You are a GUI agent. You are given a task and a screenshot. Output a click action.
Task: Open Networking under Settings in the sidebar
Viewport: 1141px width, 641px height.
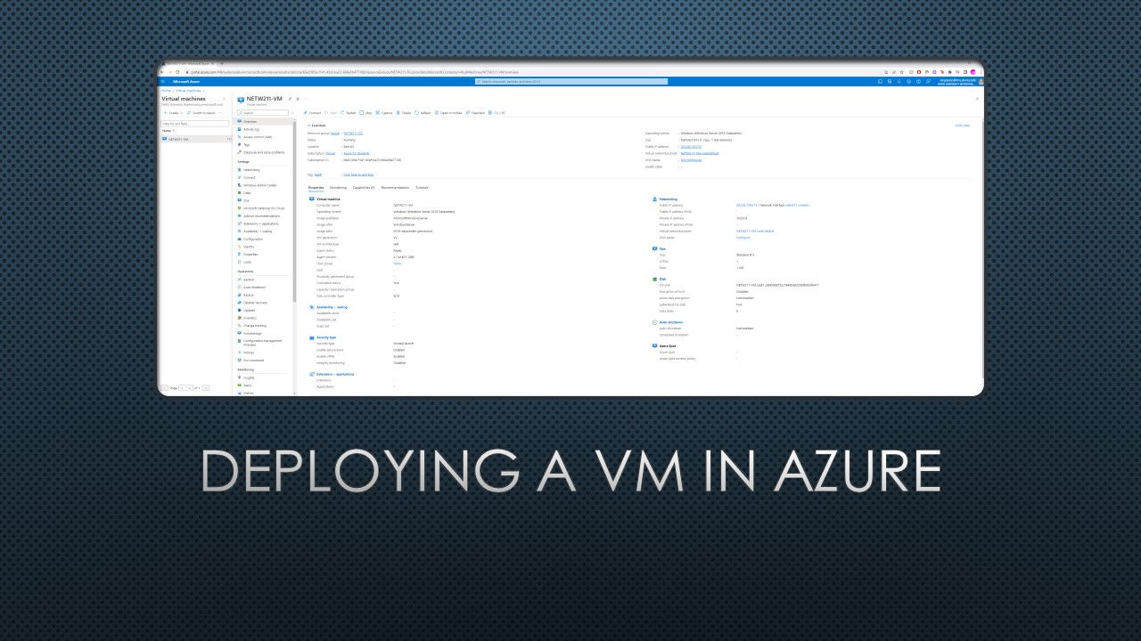coord(251,169)
